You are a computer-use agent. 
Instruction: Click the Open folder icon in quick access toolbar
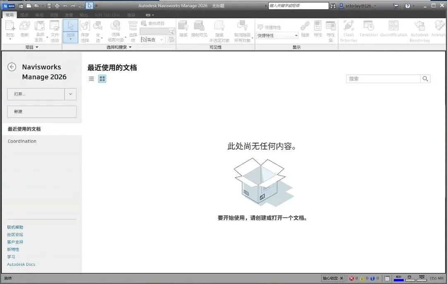(x=37, y=6)
